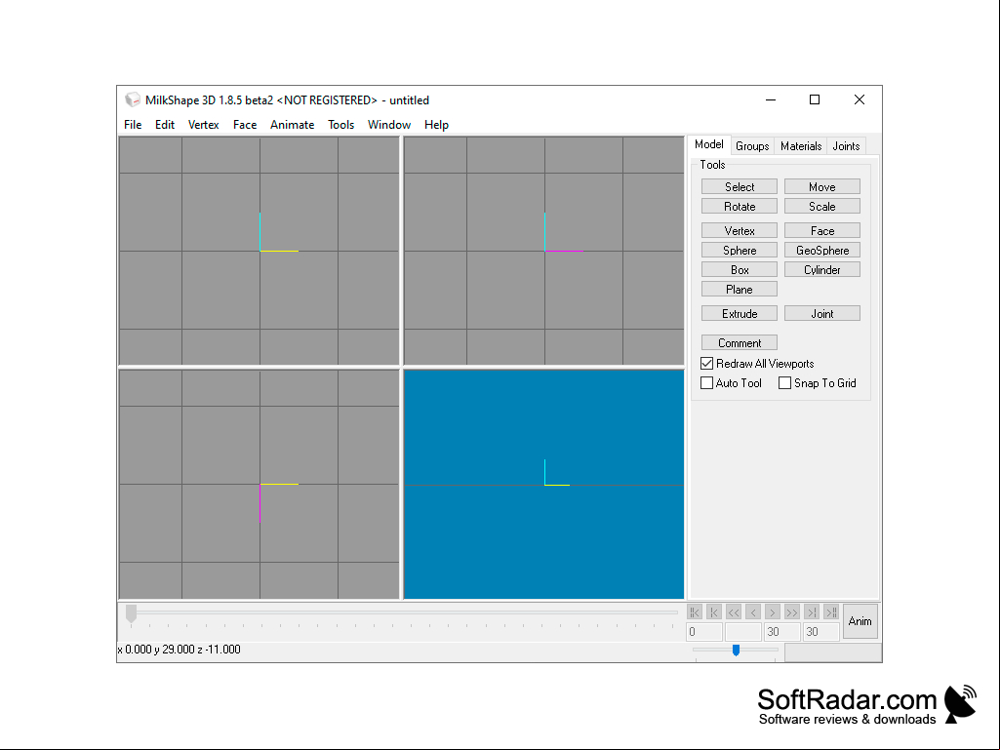Choose the GeoSphere primitive tool
This screenshot has height=750, width=1000.
(x=822, y=251)
